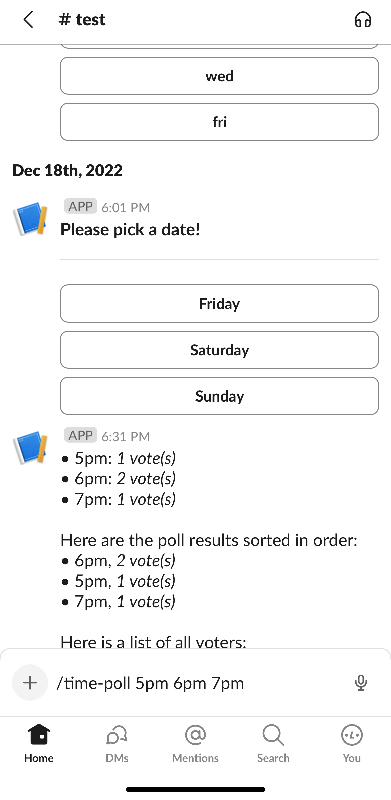The width and height of the screenshot is (391, 800).
Task: Open app avatar on 6:01 PM message
Action: coord(30,218)
